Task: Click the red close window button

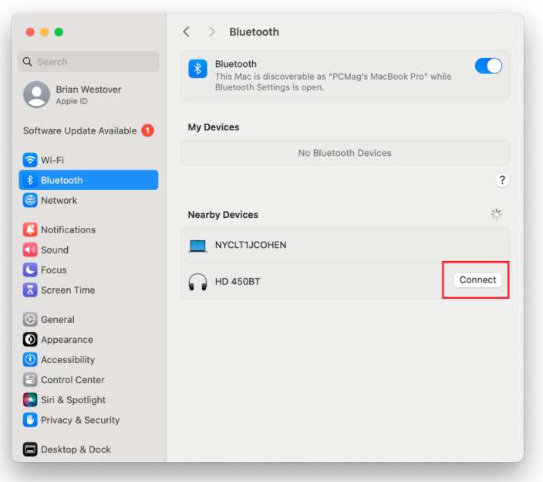Action: pos(30,32)
